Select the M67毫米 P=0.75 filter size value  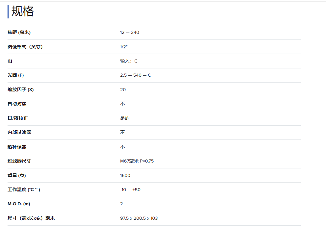137,161
